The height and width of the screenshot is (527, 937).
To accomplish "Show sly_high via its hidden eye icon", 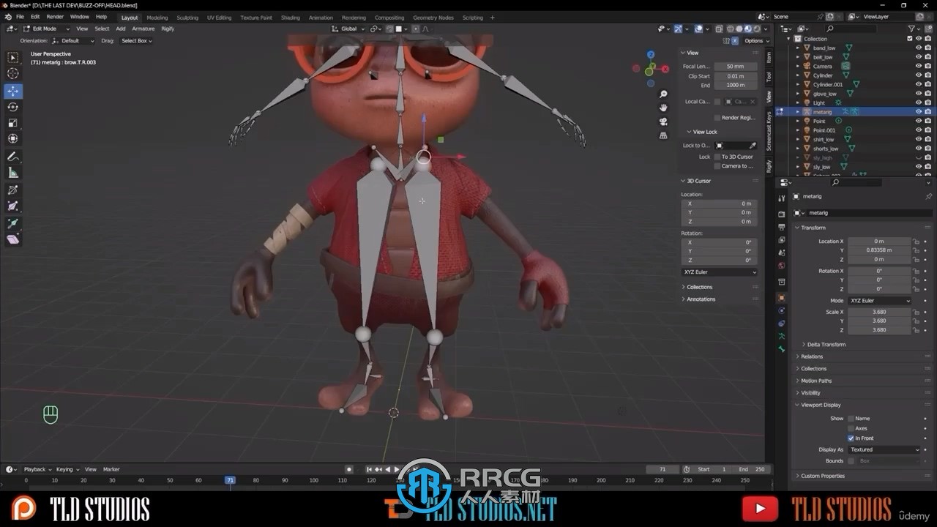I will click(x=919, y=157).
